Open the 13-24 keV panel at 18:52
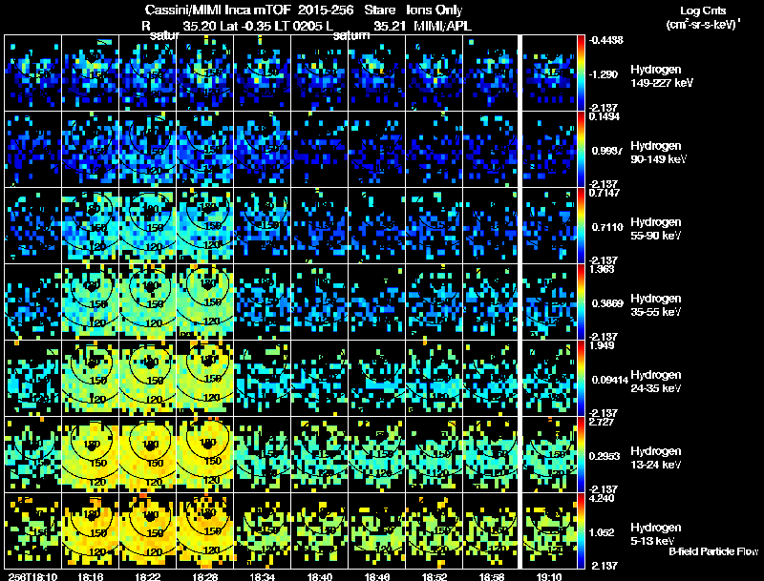Screen dimensions: 764x581 [435, 454]
